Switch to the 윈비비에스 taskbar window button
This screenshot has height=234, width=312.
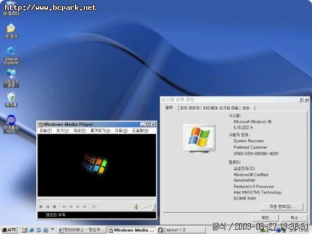pyautogui.click(x=82, y=230)
